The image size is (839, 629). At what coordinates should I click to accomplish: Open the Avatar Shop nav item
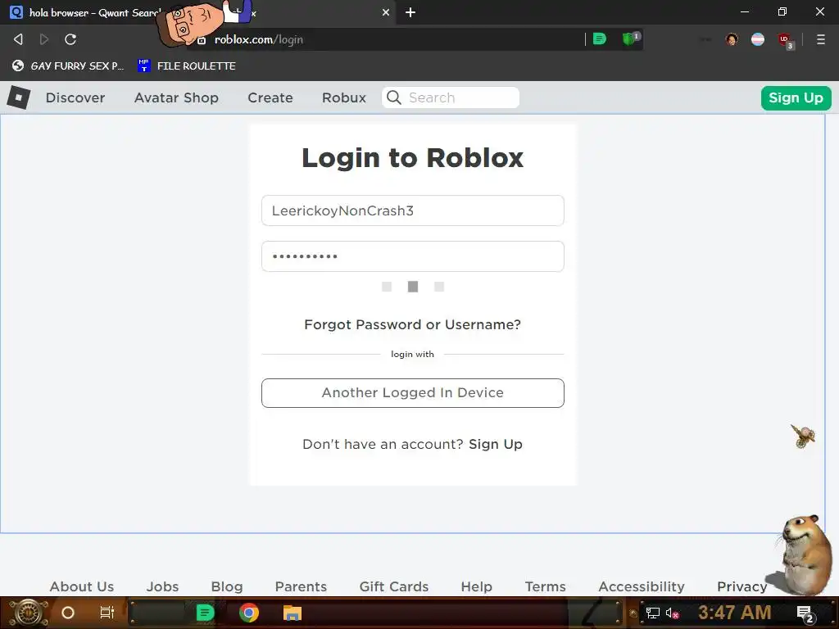coord(176,98)
